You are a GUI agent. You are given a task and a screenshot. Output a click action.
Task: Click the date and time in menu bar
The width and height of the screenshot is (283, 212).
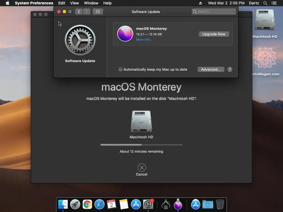(226, 3)
